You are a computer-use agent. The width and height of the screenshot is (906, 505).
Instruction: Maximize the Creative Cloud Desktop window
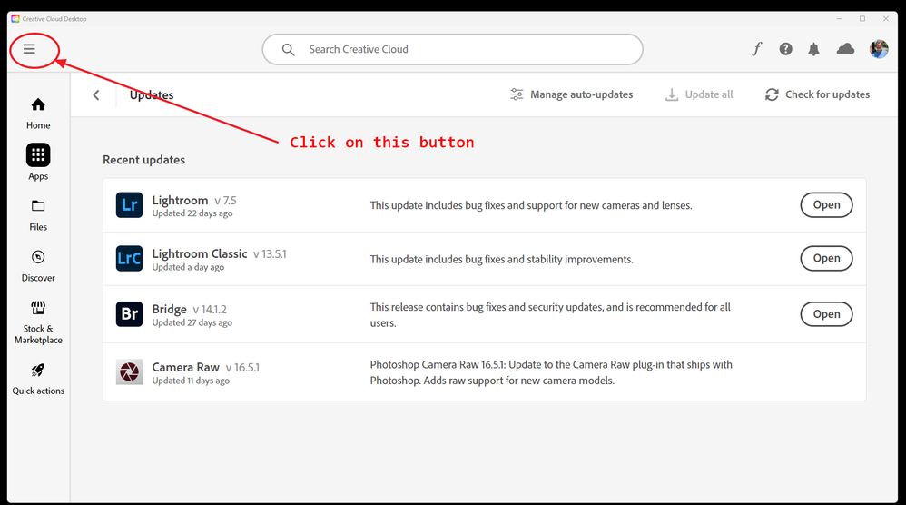pos(862,18)
